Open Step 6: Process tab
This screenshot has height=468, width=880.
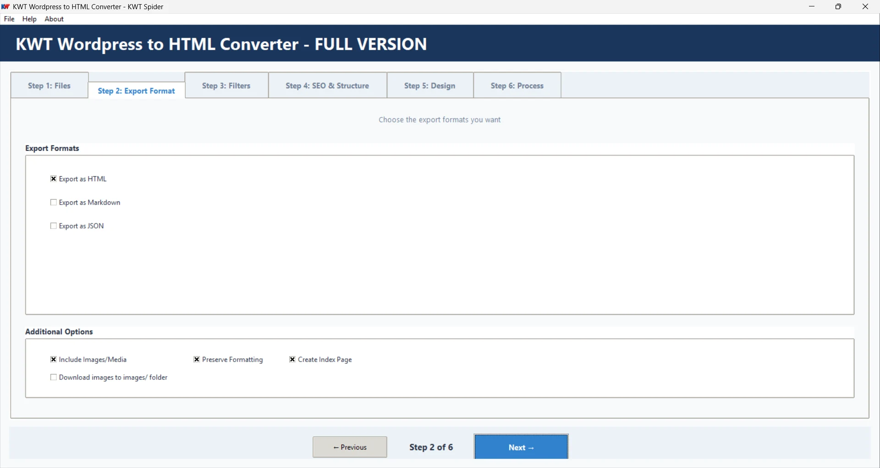pyautogui.click(x=517, y=85)
